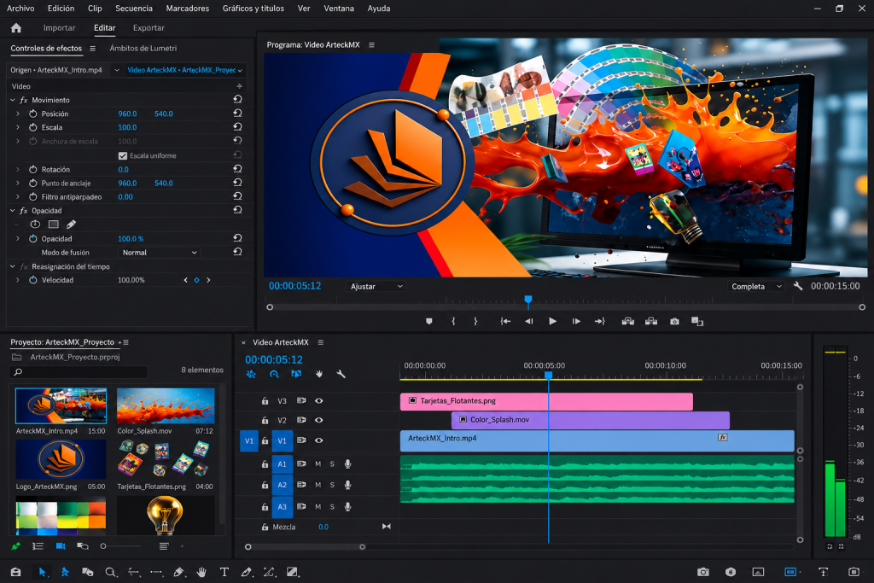Expand the Velocidad parameter row
This screenshot has width=874, height=583.
coord(17,280)
